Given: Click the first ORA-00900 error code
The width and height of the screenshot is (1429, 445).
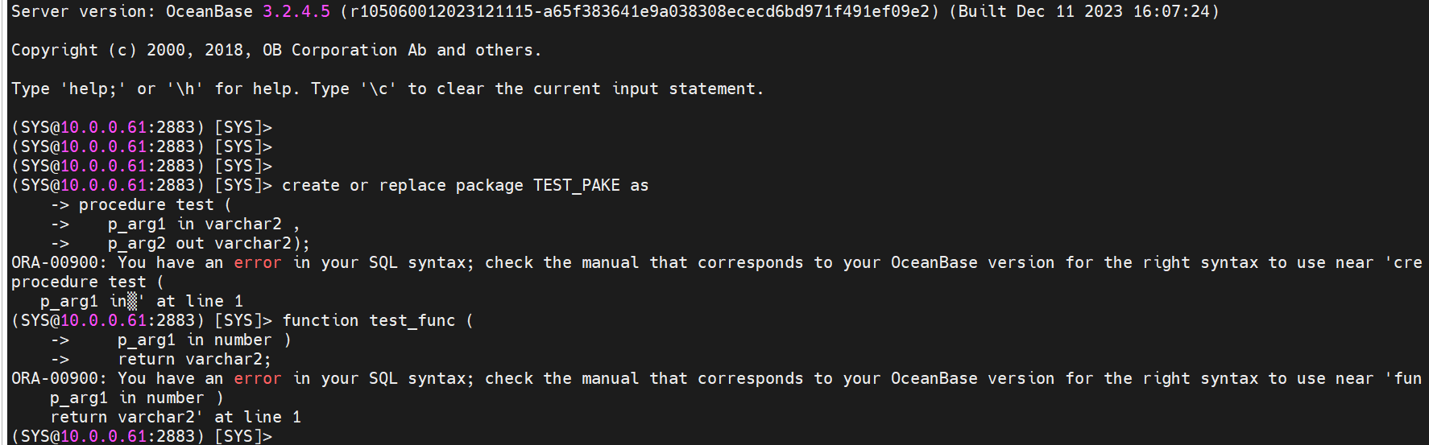Looking at the screenshot, I should tap(55, 262).
